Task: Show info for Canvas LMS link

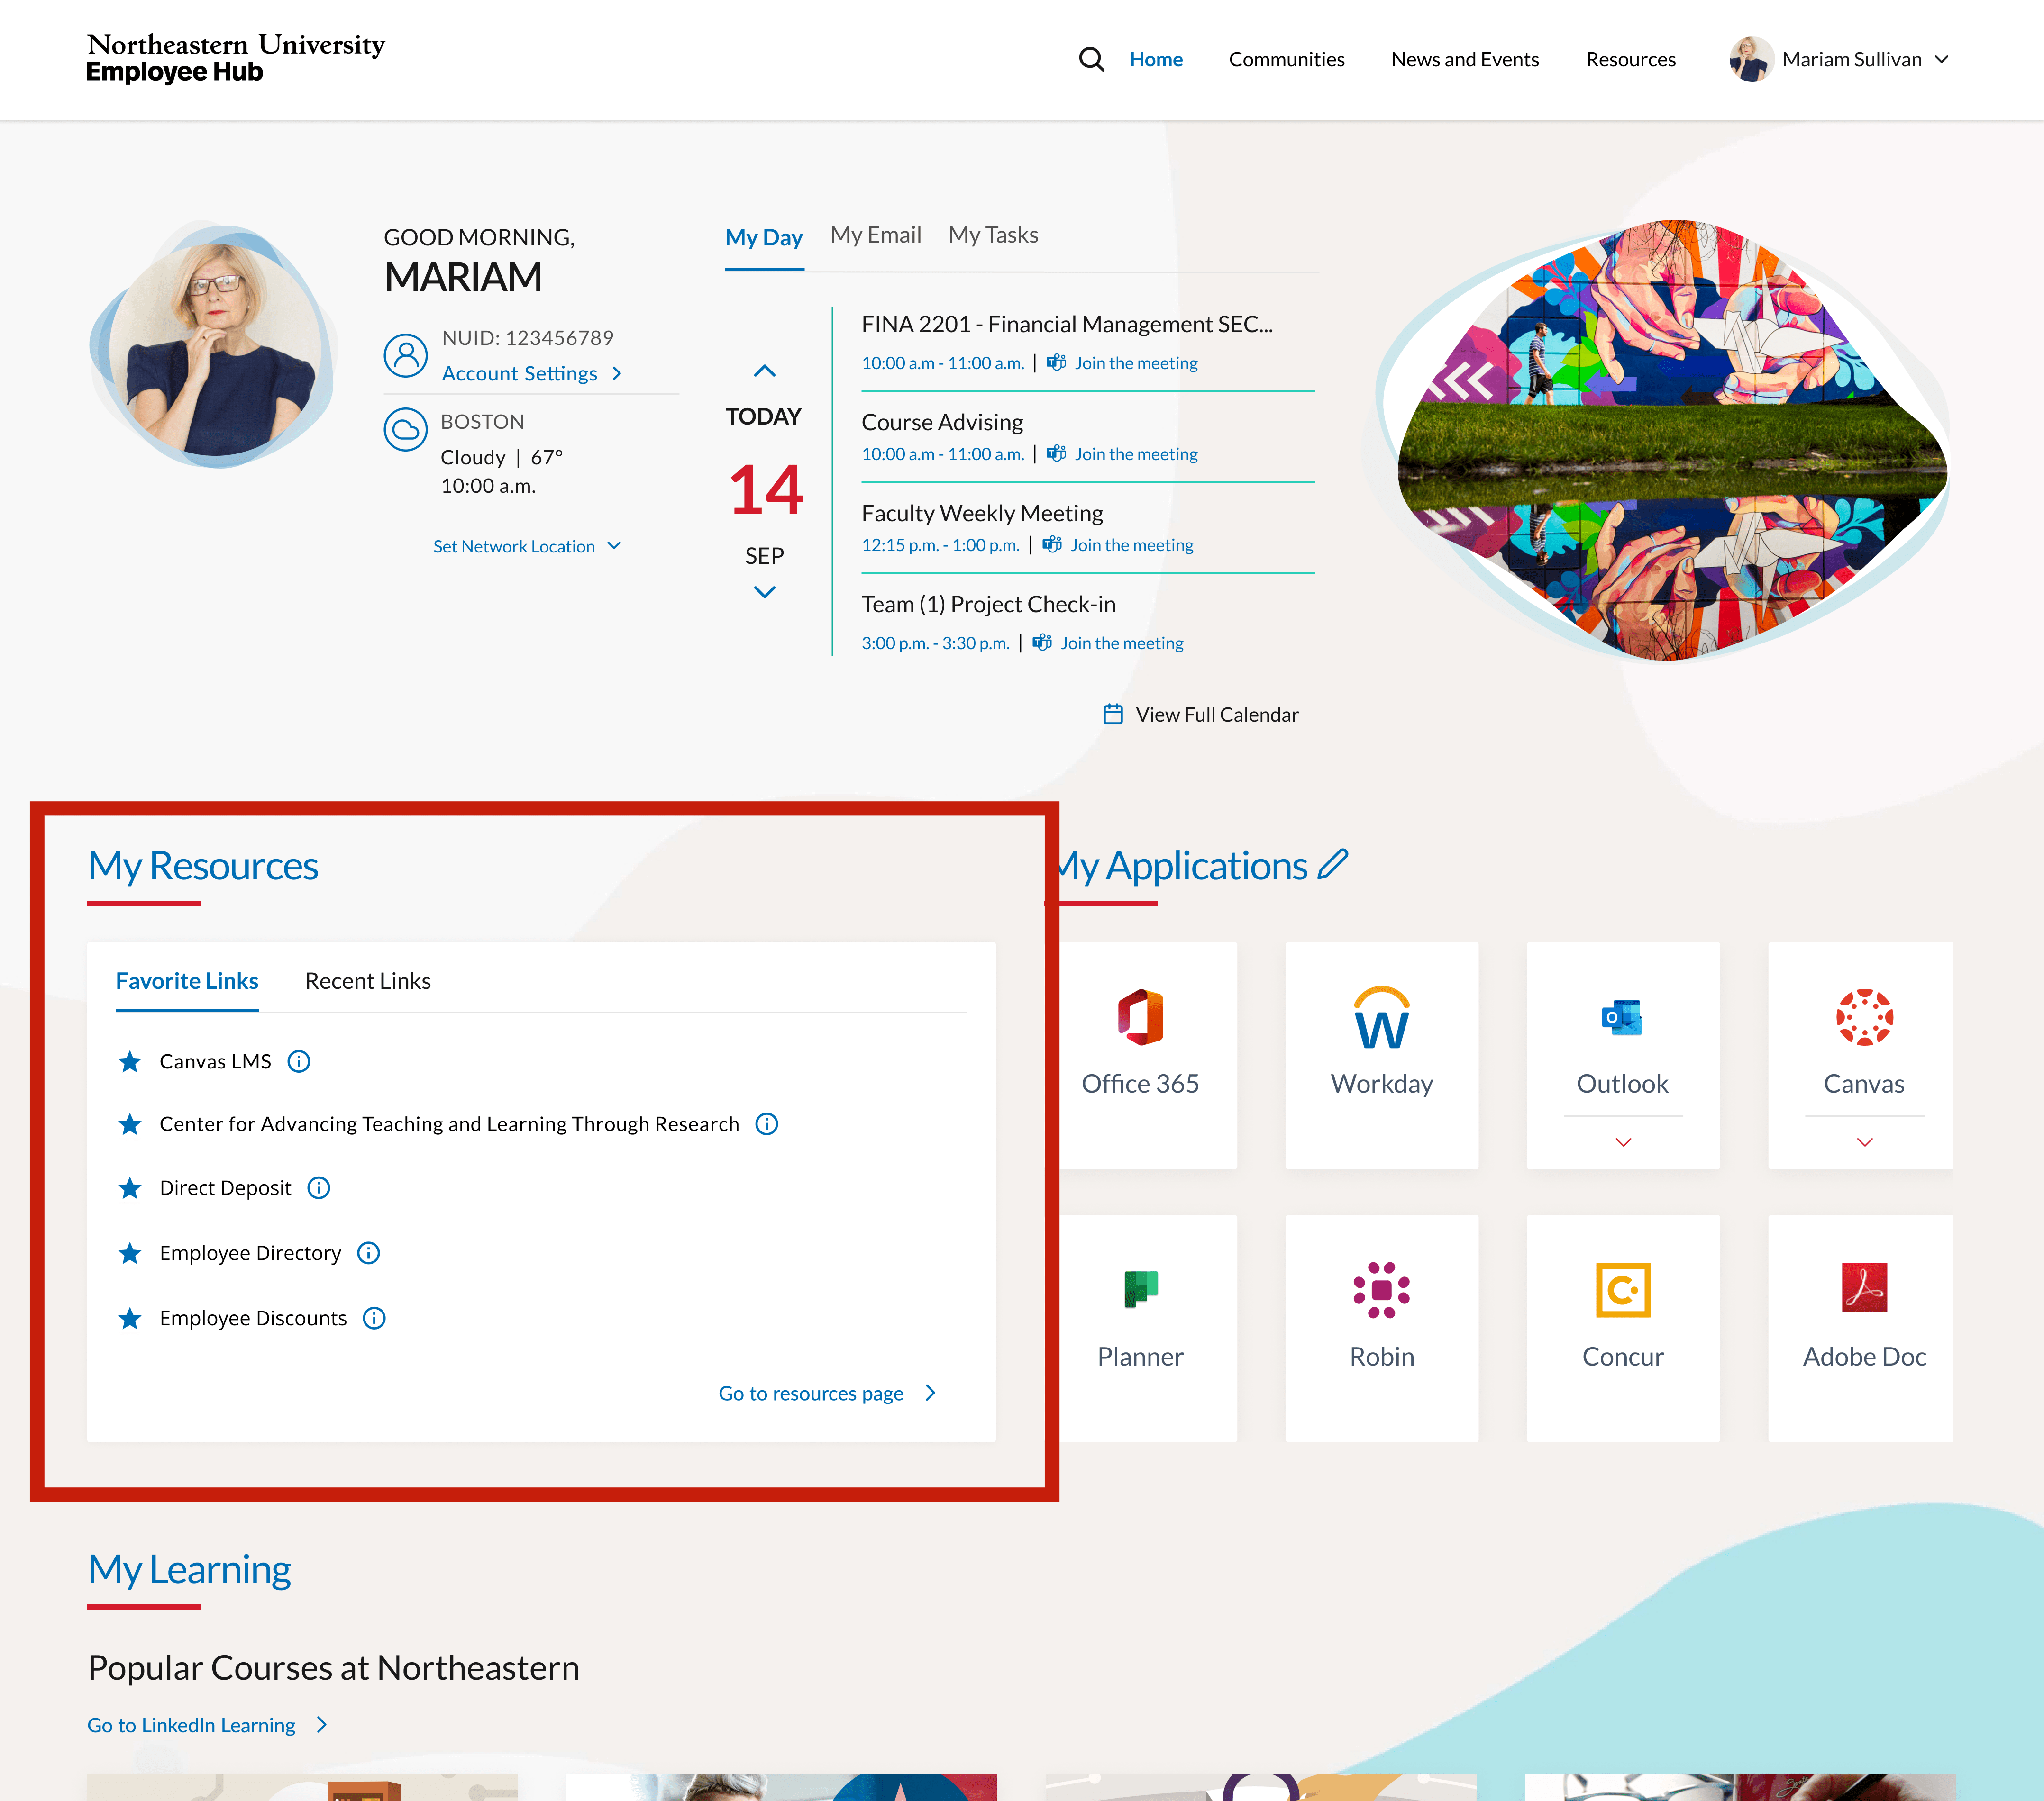Action: [299, 1061]
